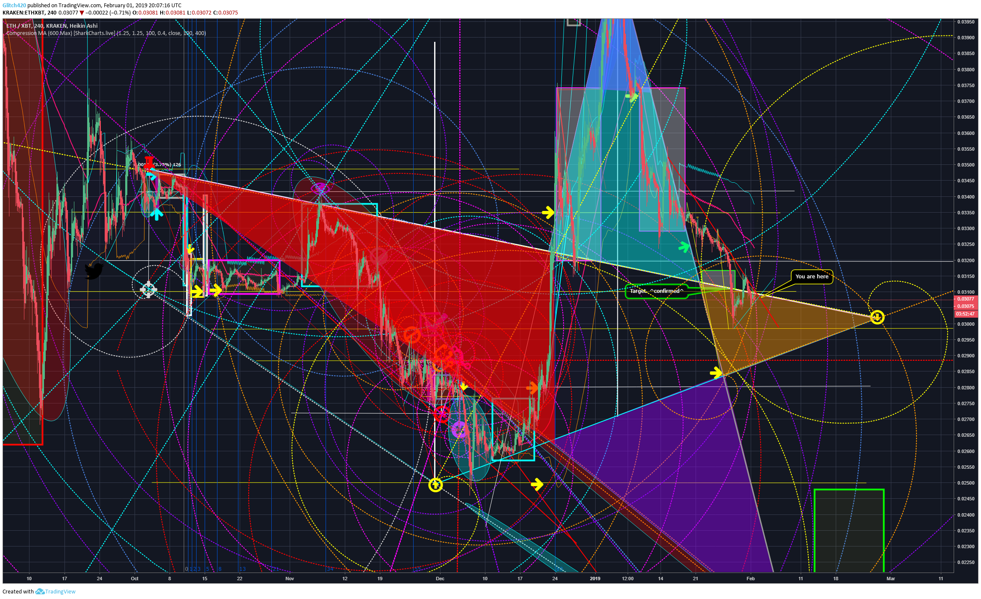Click the 0.02250 price scale label
Viewport: 981px width, 599px height.
click(x=966, y=562)
